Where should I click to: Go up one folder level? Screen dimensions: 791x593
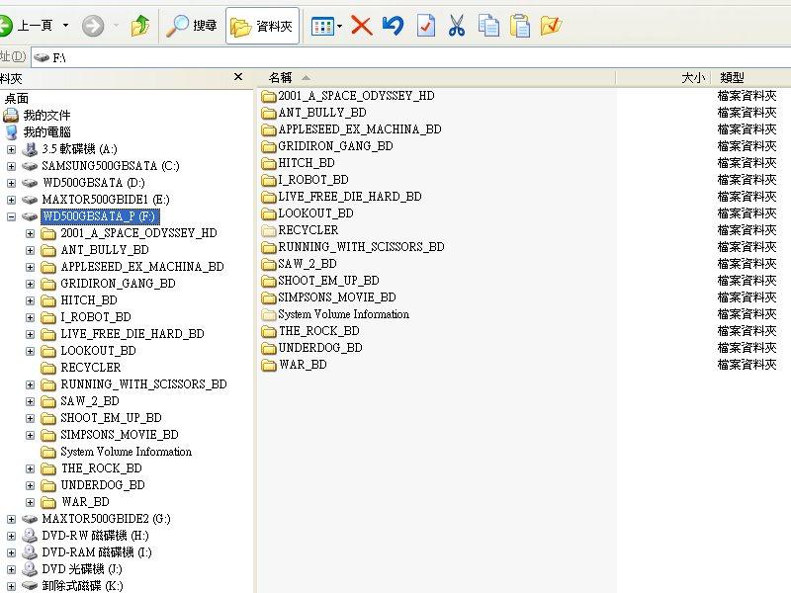pos(140,26)
